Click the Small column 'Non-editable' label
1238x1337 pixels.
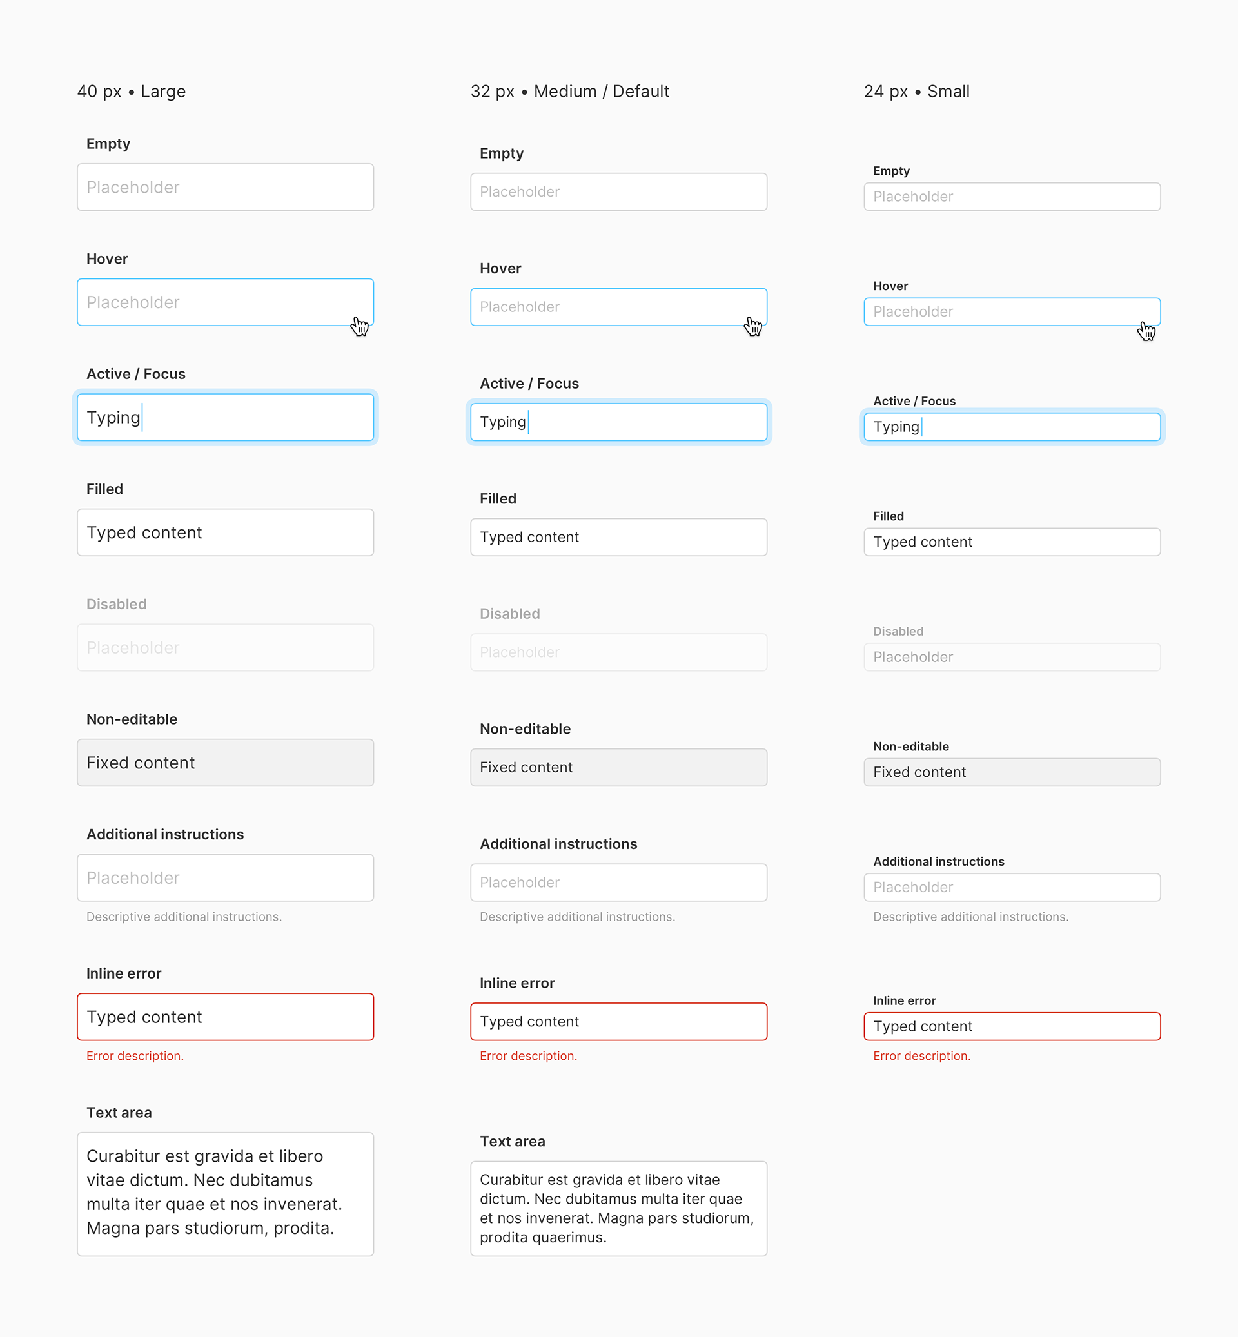pyautogui.click(x=911, y=747)
